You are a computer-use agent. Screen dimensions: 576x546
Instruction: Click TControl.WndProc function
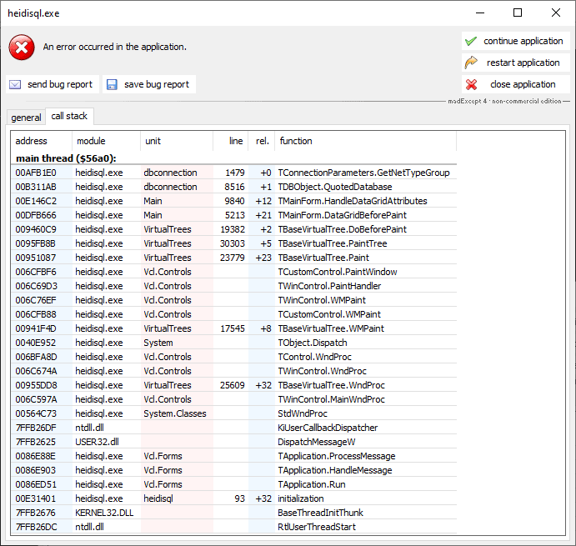pos(314,357)
